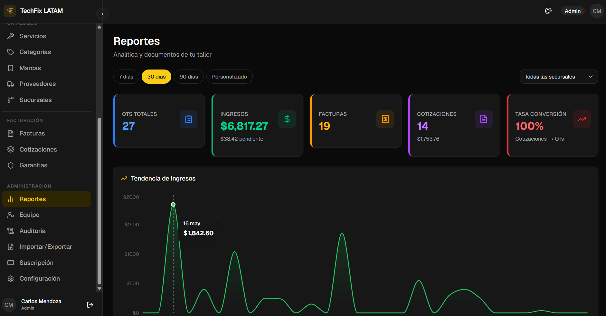Open Configuración settings
606x316 pixels.
pos(46,279)
